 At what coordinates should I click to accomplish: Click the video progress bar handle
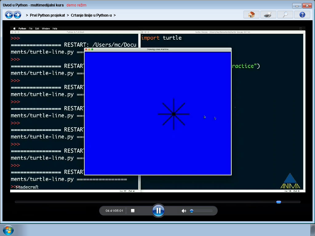(278, 202)
